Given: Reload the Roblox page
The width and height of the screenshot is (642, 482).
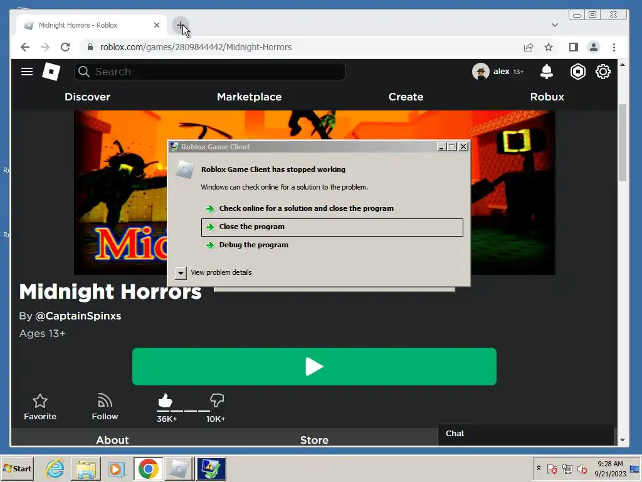Looking at the screenshot, I should (x=65, y=47).
